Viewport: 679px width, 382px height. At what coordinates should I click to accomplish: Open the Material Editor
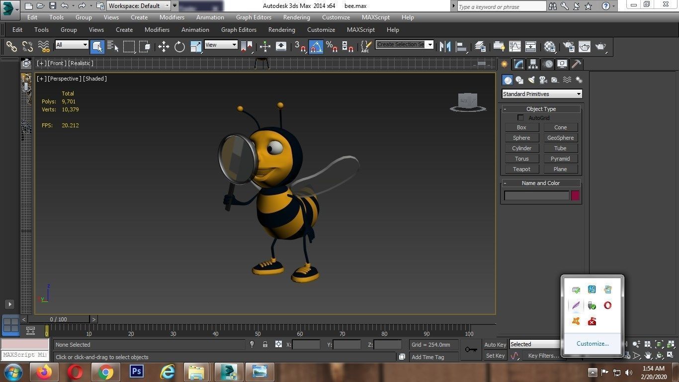click(x=549, y=47)
